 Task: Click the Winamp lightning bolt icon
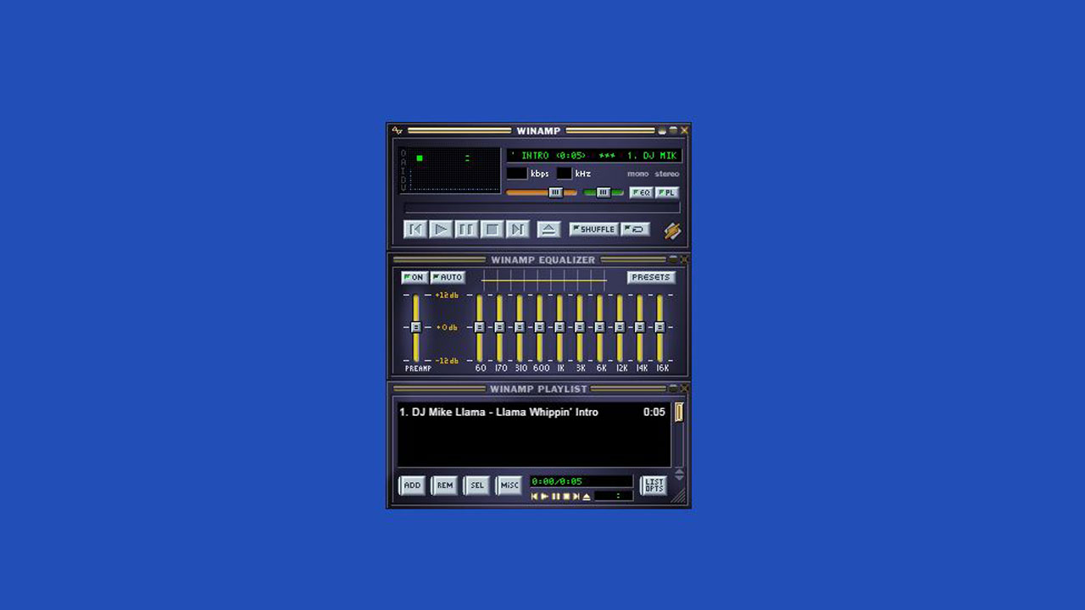coord(672,229)
